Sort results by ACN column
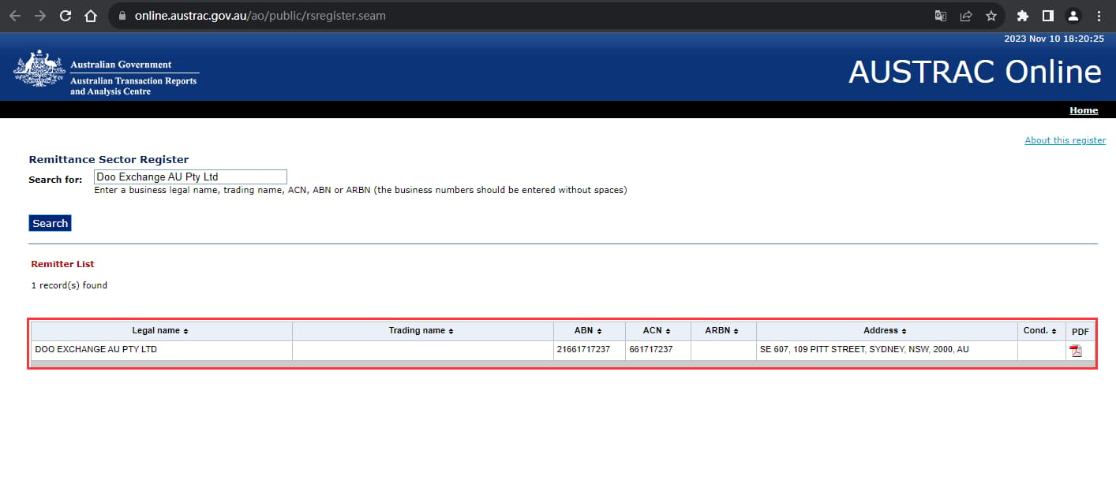The height and width of the screenshot is (487, 1116). click(x=657, y=331)
